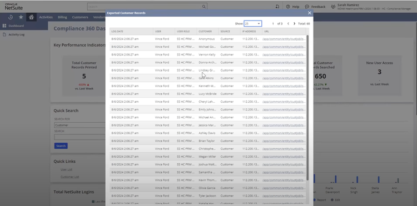417x206 pixels.
Task: Close the Exported Customer Records dialog
Action: point(310,13)
